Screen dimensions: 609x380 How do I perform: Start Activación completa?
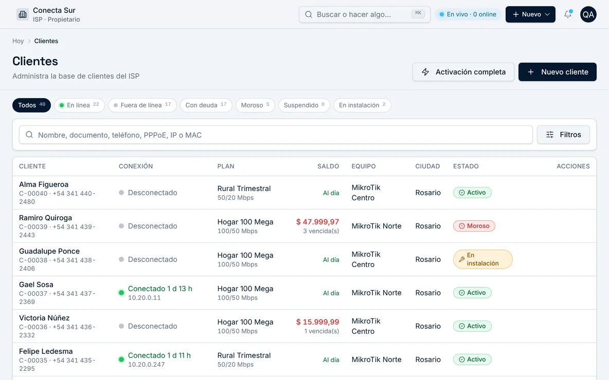pyautogui.click(x=463, y=72)
